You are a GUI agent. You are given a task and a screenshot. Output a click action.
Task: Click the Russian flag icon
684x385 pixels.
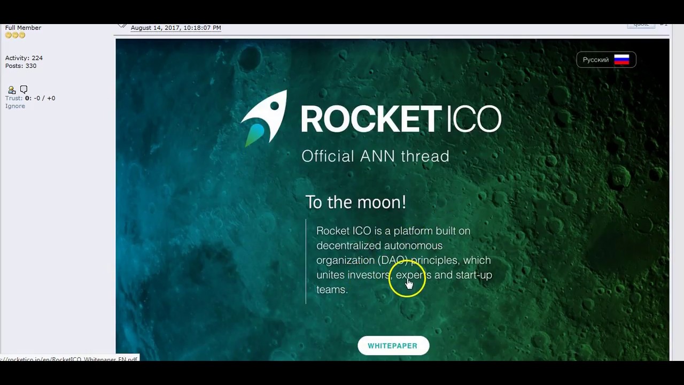coord(621,60)
